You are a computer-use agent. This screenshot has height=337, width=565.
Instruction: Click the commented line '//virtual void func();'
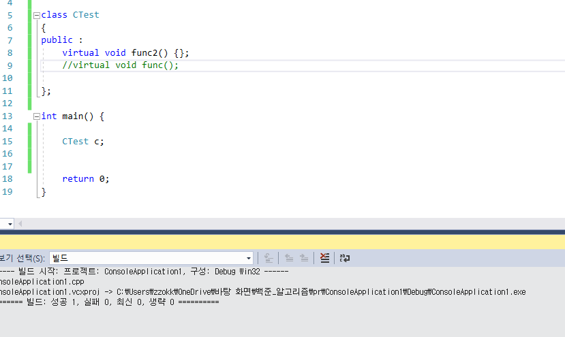121,65
